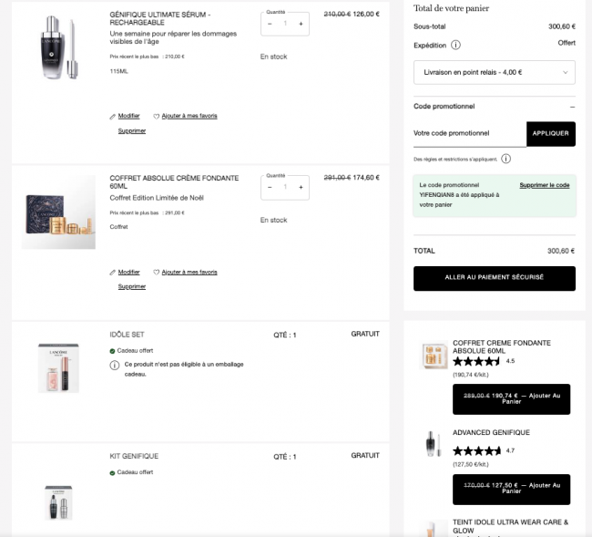
Task: Apply promo code with Appliquer button
Action: tap(551, 133)
